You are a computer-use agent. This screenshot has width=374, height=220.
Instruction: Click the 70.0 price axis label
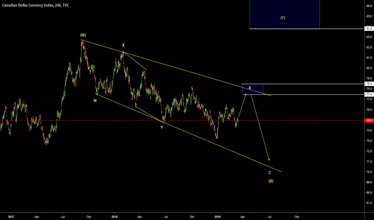coord(369,172)
